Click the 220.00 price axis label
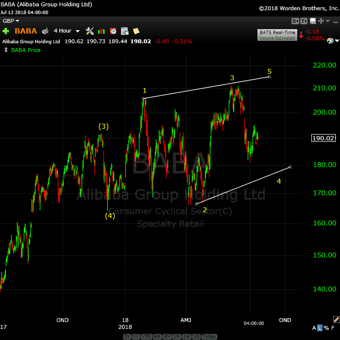The width and height of the screenshot is (340, 340). click(x=324, y=65)
